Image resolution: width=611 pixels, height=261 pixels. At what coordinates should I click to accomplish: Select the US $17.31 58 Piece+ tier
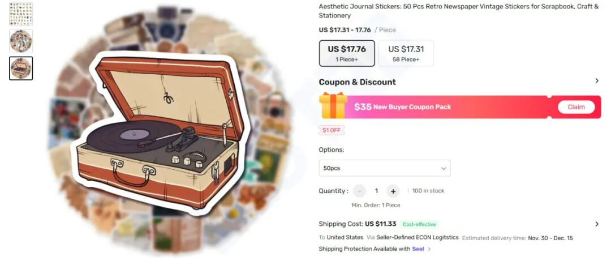coord(406,53)
